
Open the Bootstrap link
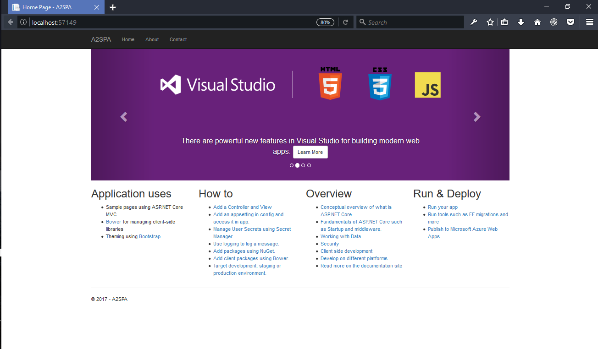pos(150,236)
